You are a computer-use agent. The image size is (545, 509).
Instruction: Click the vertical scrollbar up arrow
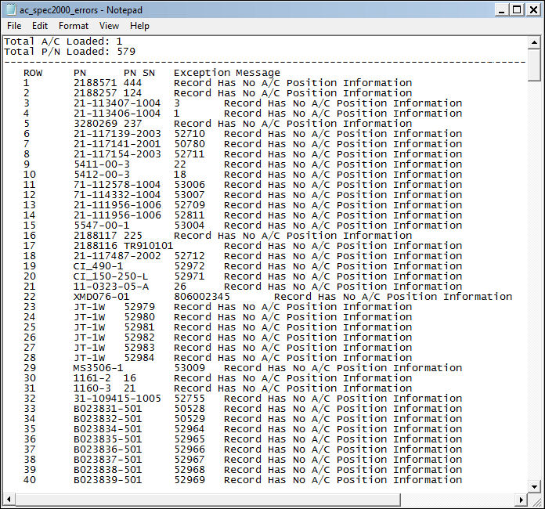[x=534, y=42]
